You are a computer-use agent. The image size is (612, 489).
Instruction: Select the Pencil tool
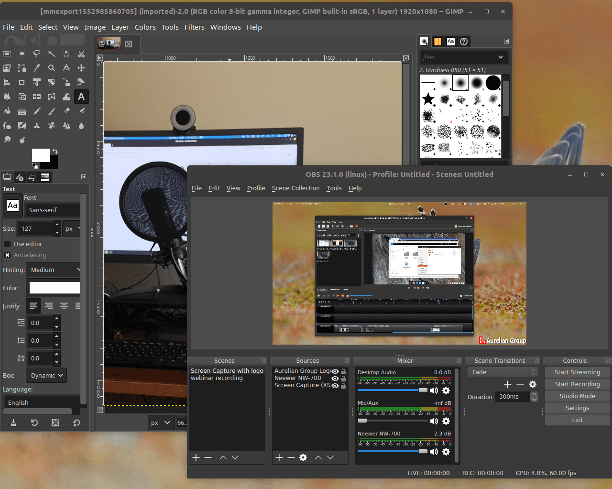[37, 111]
